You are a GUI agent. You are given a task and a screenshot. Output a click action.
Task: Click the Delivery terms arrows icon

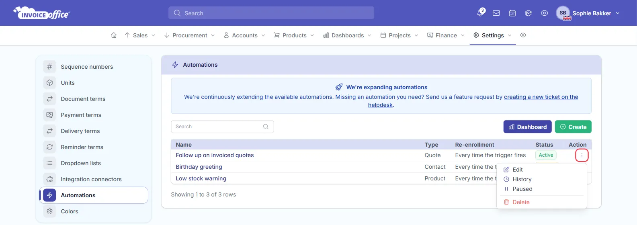pyautogui.click(x=49, y=131)
